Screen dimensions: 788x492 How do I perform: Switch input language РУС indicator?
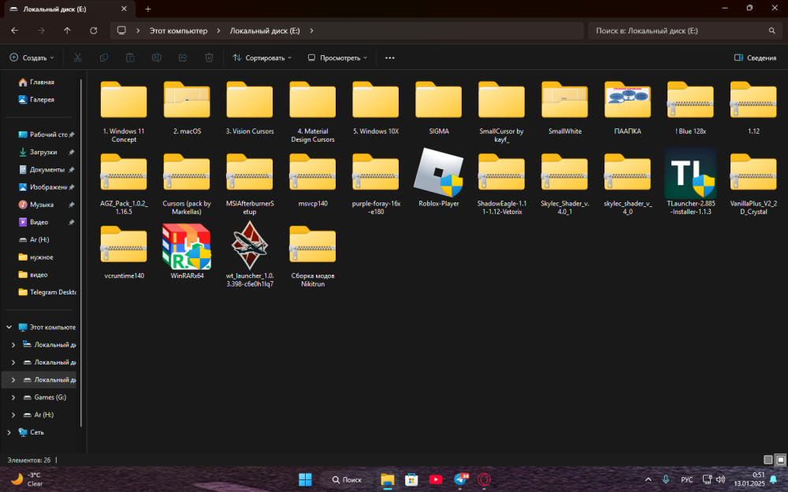coord(686,479)
